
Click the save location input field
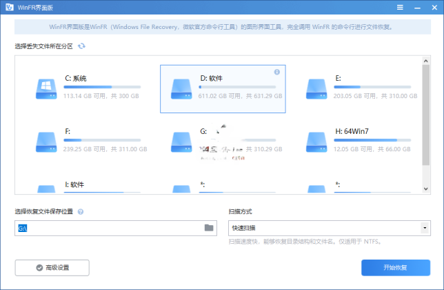click(x=116, y=228)
